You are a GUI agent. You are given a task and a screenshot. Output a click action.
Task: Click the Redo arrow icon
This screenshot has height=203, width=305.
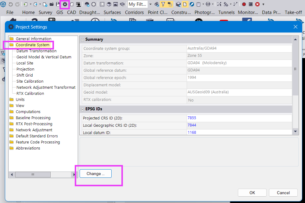click(17, 4)
